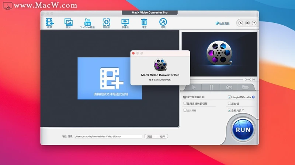Toggle the auto copy (自动拷贝) checkbox

point(229,110)
